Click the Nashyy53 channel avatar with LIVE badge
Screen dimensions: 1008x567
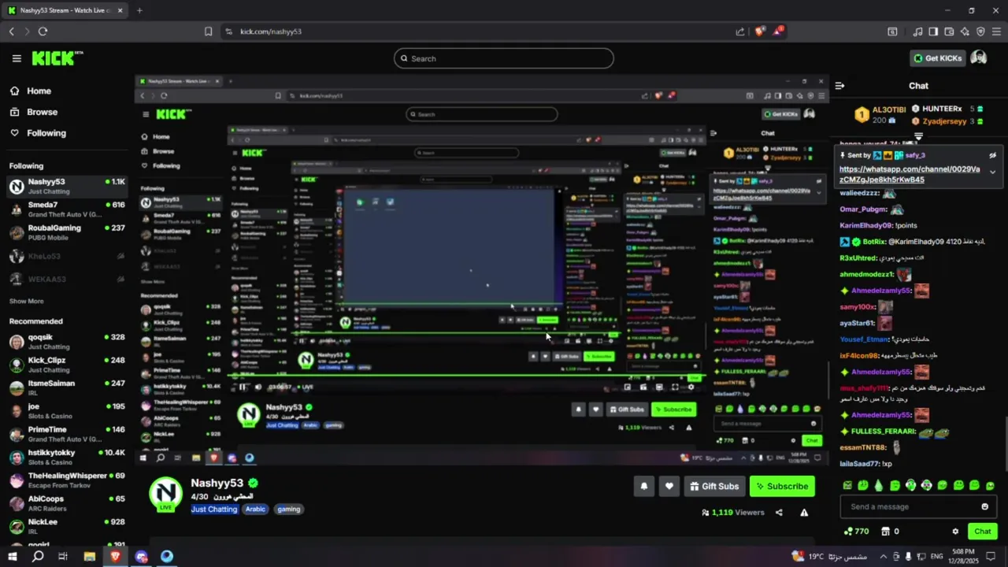click(x=165, y=494)
